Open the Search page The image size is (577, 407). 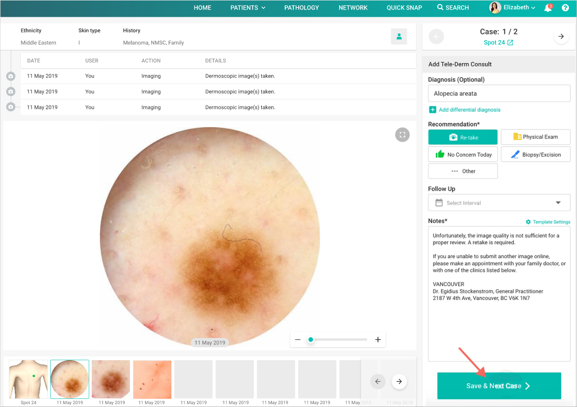click(x=453, y=8)
